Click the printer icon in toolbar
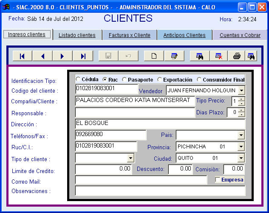The width and height of the screenshot is (269, 213). click(x=237, y=56)
